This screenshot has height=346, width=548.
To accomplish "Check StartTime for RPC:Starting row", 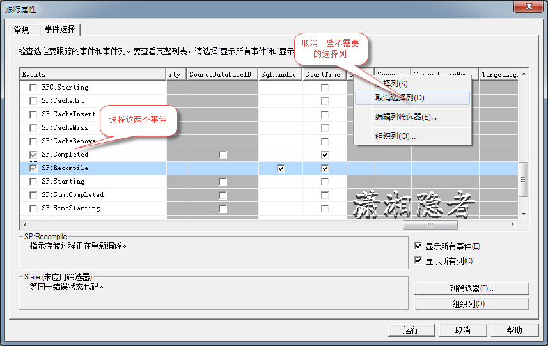I will 325,88.
